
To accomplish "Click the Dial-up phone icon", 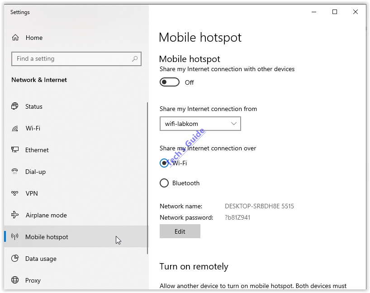I will pos(14,172).
